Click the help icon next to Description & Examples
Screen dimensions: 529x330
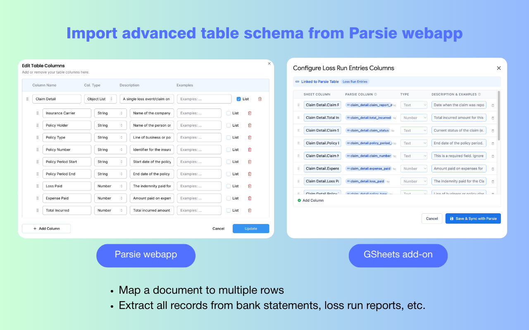(479, 94)
